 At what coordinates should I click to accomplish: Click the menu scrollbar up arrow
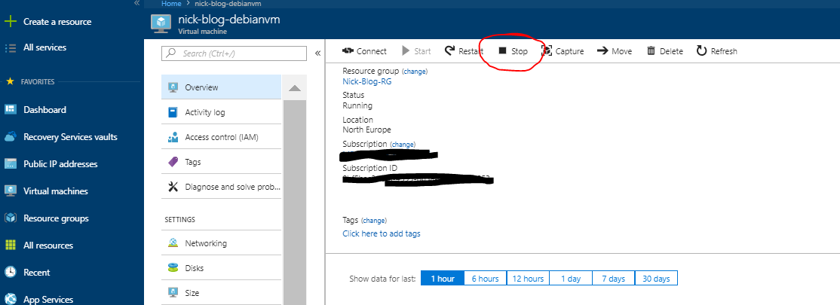pyautogui.click(x=295, y=88)
